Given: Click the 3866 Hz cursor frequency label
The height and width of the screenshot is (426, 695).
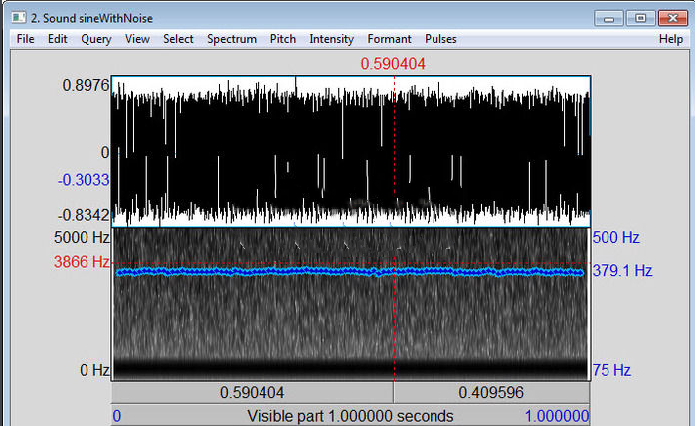Looking at the screenshot, I should click(x=82, y=262).
